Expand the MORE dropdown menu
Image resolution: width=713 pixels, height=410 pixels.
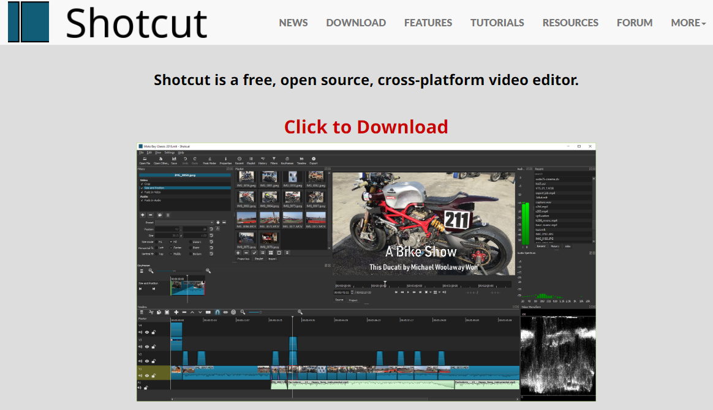coord(688,23)
